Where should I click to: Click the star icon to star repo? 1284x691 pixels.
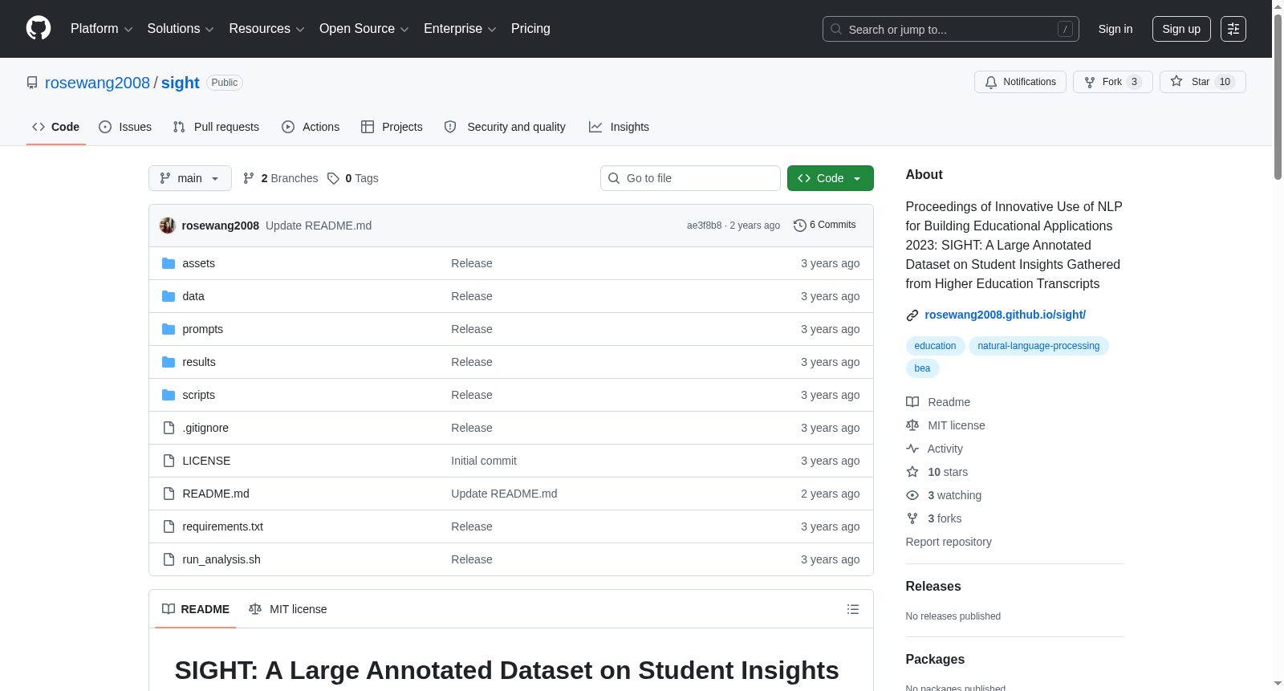click(1176, 81)
